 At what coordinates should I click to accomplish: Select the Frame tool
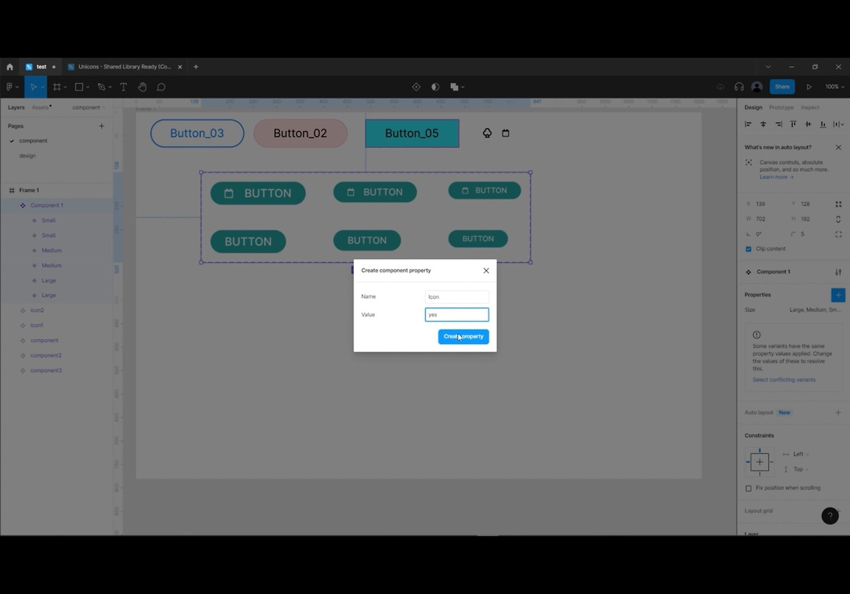point(57,87)
